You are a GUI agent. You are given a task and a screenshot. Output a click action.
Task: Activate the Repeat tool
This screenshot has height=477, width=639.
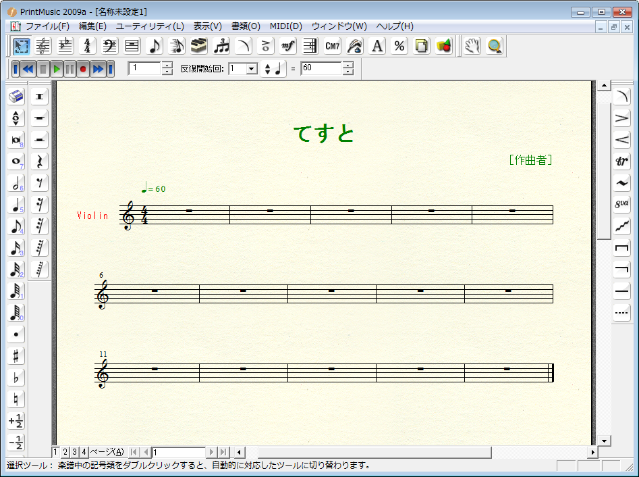click(x=310, y=46)
